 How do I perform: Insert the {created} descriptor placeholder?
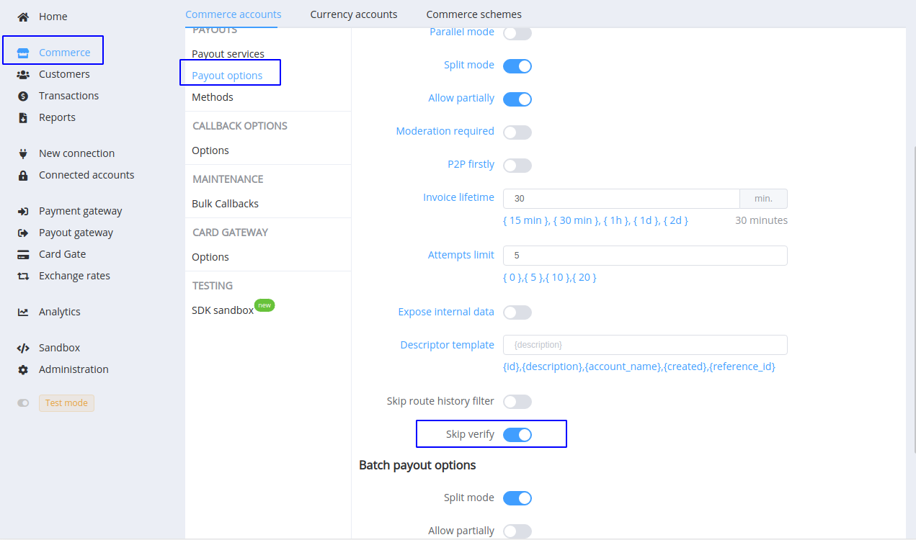[685, 366]
